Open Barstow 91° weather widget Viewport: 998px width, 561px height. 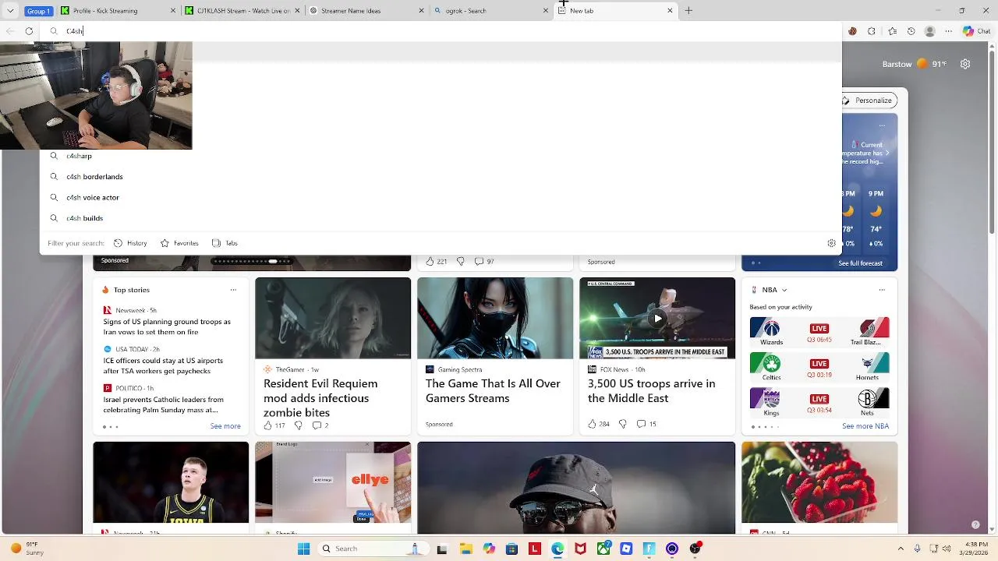[x=915, y=64]
